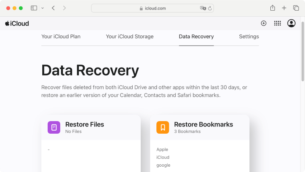Toggle the Safari sidebar icon

[34, 8]
